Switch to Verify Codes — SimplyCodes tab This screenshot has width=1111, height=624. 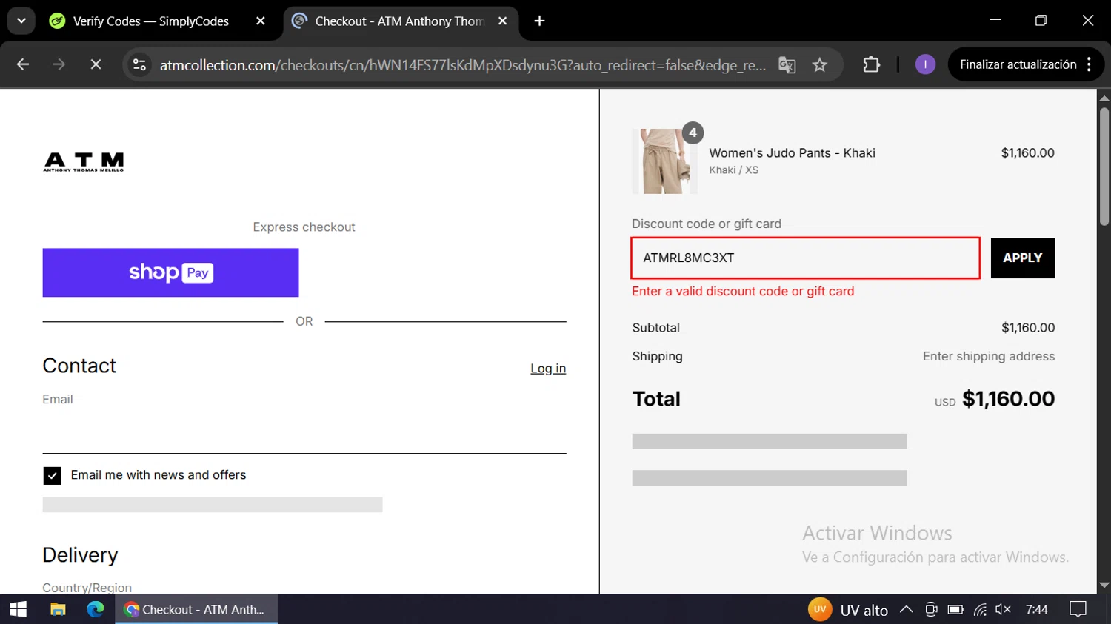pyautogui.click(x=150, y=21)
